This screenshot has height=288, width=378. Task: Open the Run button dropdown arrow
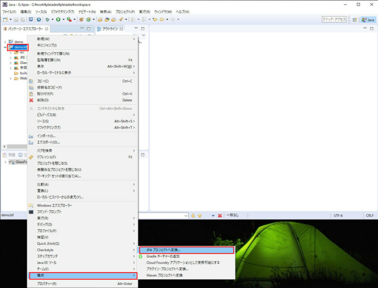click(63, 20)
